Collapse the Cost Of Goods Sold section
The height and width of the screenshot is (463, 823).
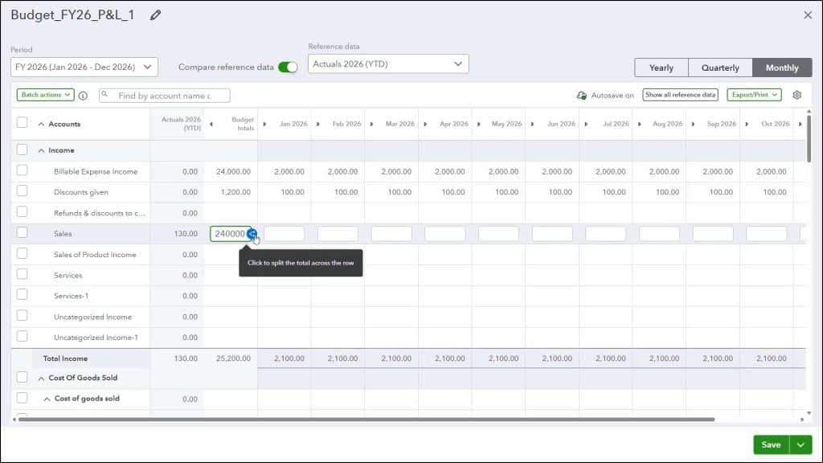42,379
